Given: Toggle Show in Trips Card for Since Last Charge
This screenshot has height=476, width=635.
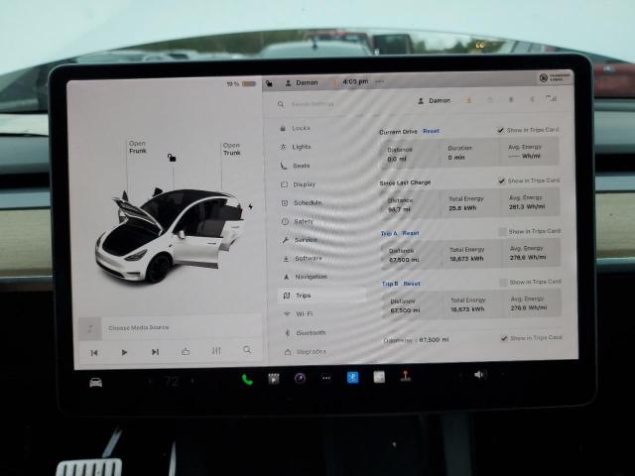Looking at the screenshot, I should [502, 180].
